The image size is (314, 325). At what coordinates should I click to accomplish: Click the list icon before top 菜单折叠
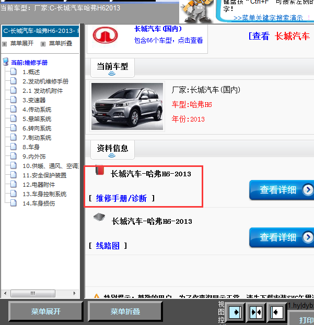click(x=43, y=44)
